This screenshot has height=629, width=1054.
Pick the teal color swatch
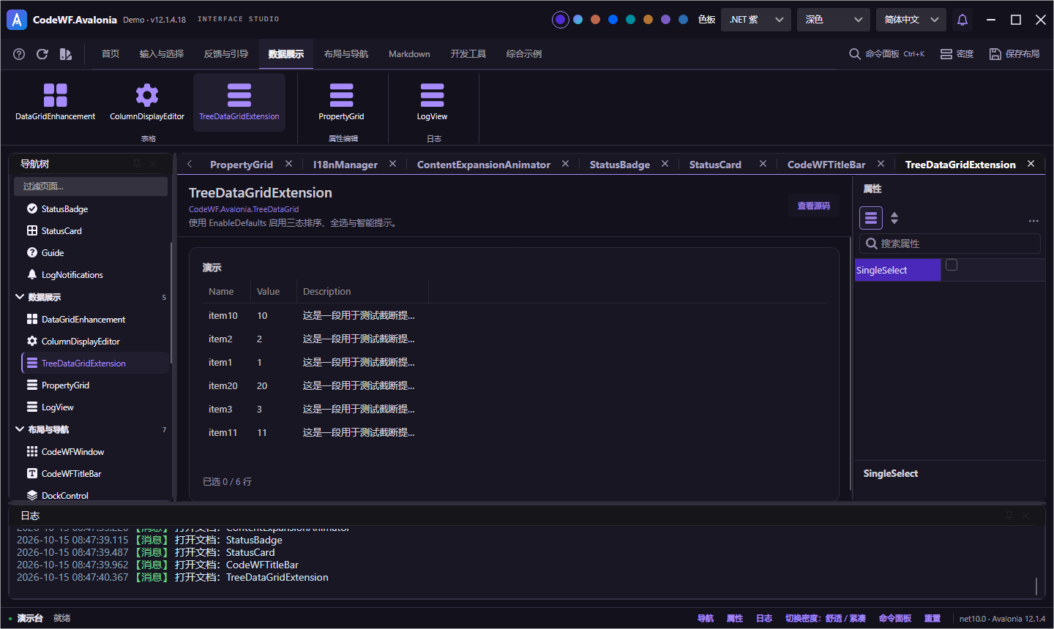coord(630,20)
